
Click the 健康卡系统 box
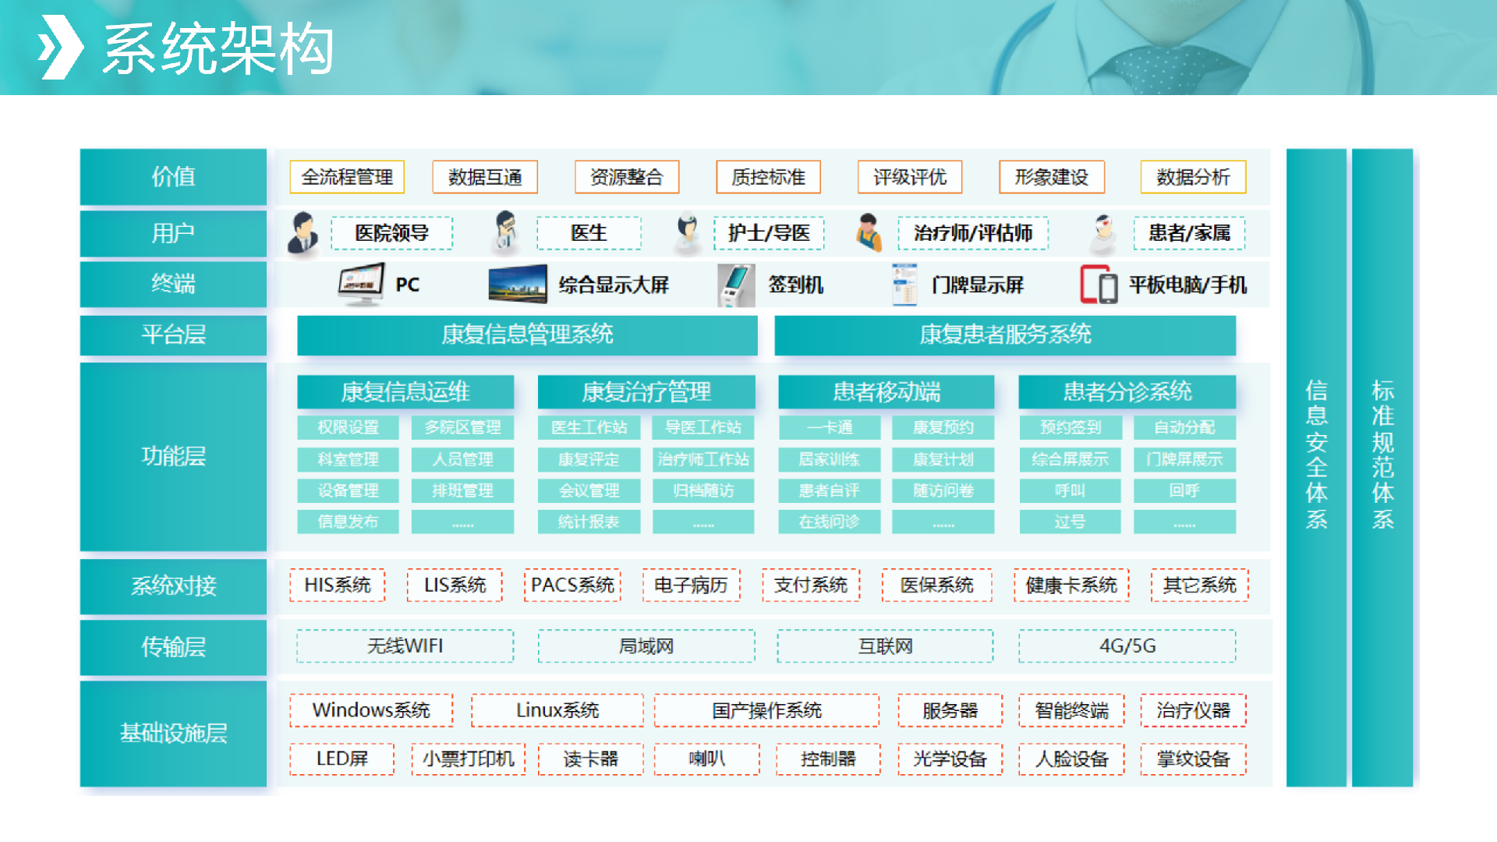pyautogui.click(x=1071, y=586)
